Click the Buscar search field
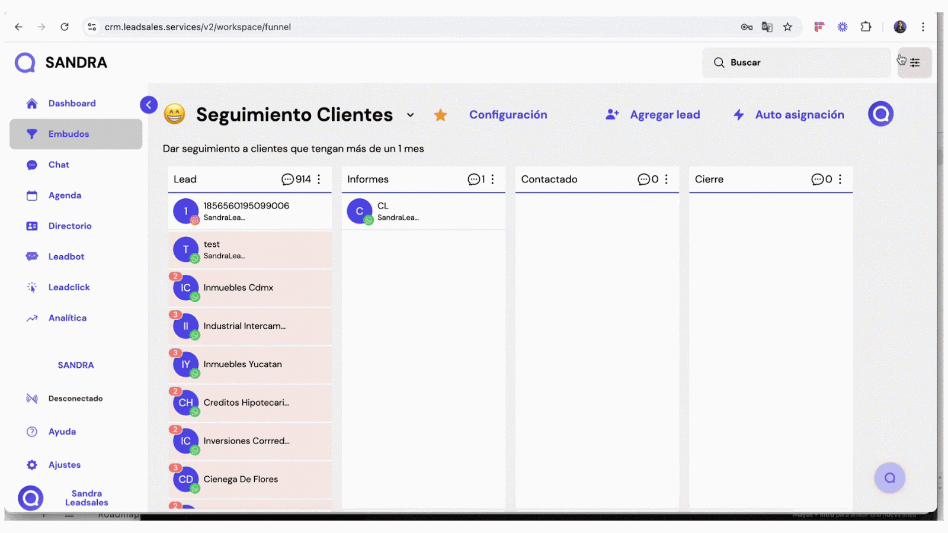The width and height of the screenshot is (948, 533). (x=796, y=63)
